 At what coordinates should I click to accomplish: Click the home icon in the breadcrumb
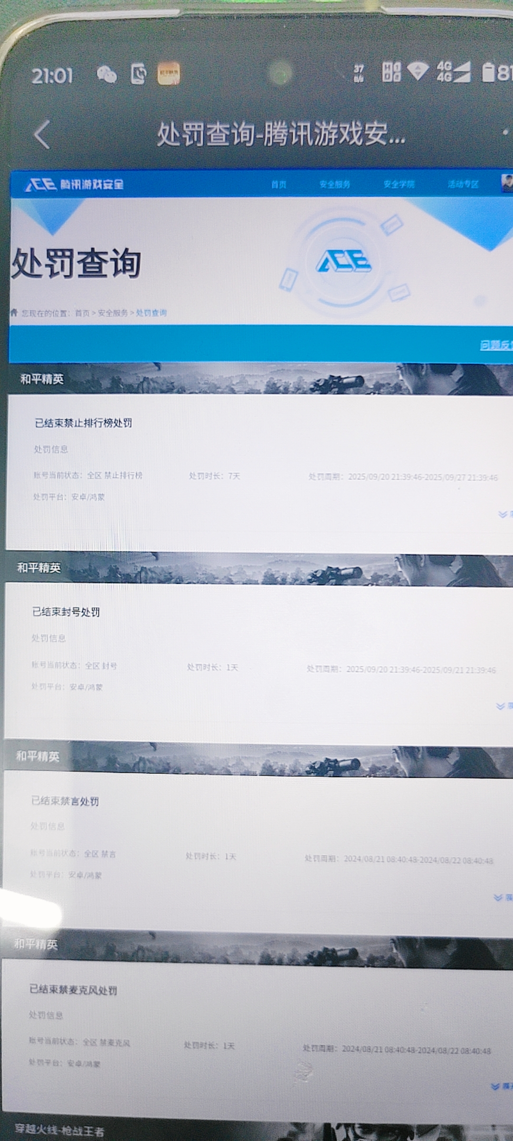coord(14,312)
